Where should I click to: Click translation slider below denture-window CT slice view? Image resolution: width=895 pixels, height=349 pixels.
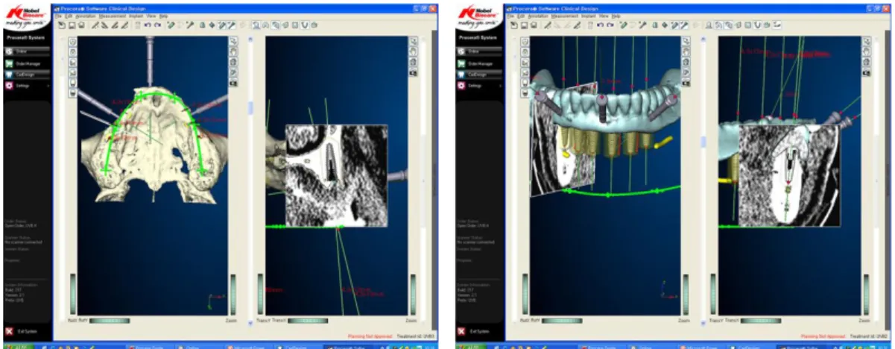pyautogui.click(x=761, y=321)
